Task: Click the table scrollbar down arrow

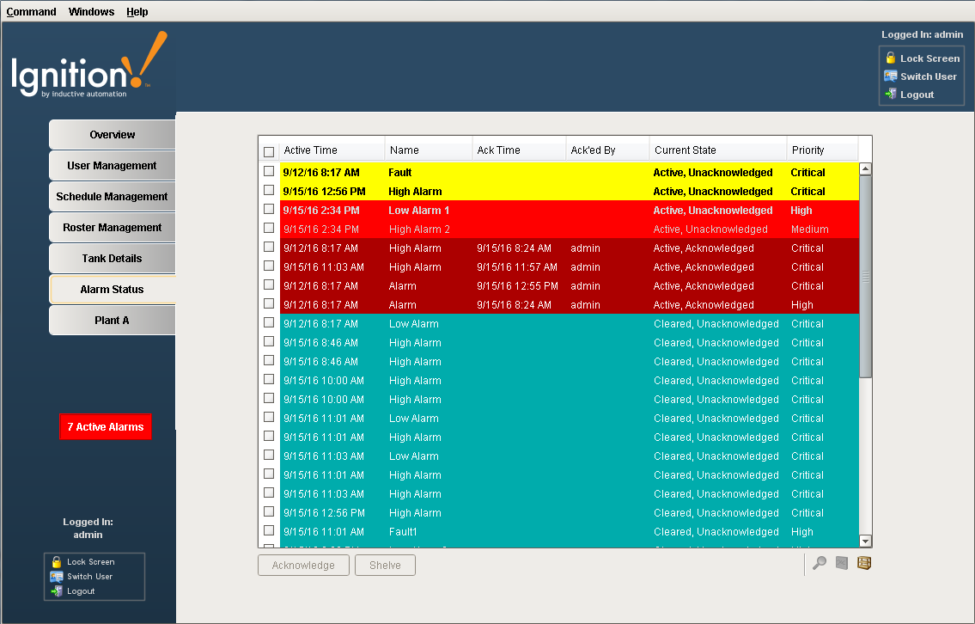Action: pos(865,541)
